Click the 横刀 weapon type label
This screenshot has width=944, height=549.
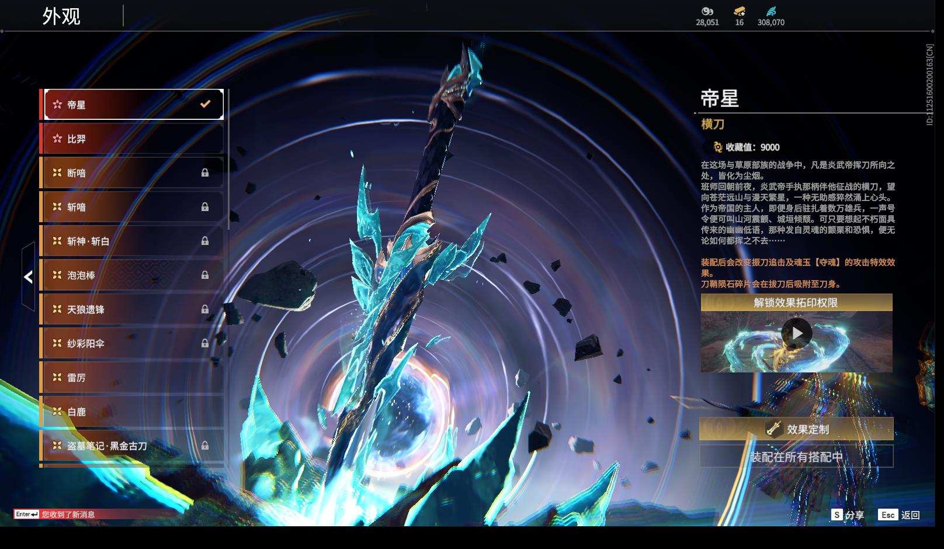coord(713,124)
